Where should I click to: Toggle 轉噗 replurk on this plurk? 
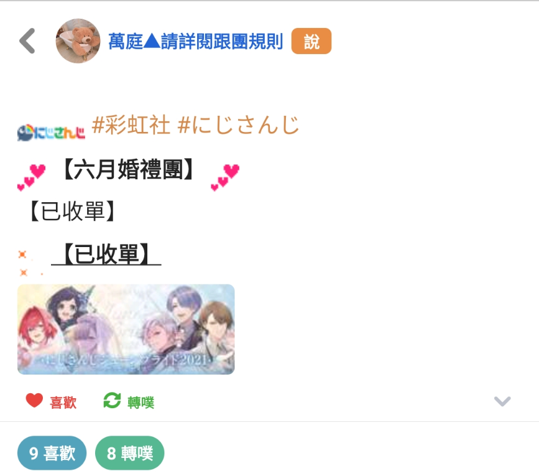pos(129,401)
